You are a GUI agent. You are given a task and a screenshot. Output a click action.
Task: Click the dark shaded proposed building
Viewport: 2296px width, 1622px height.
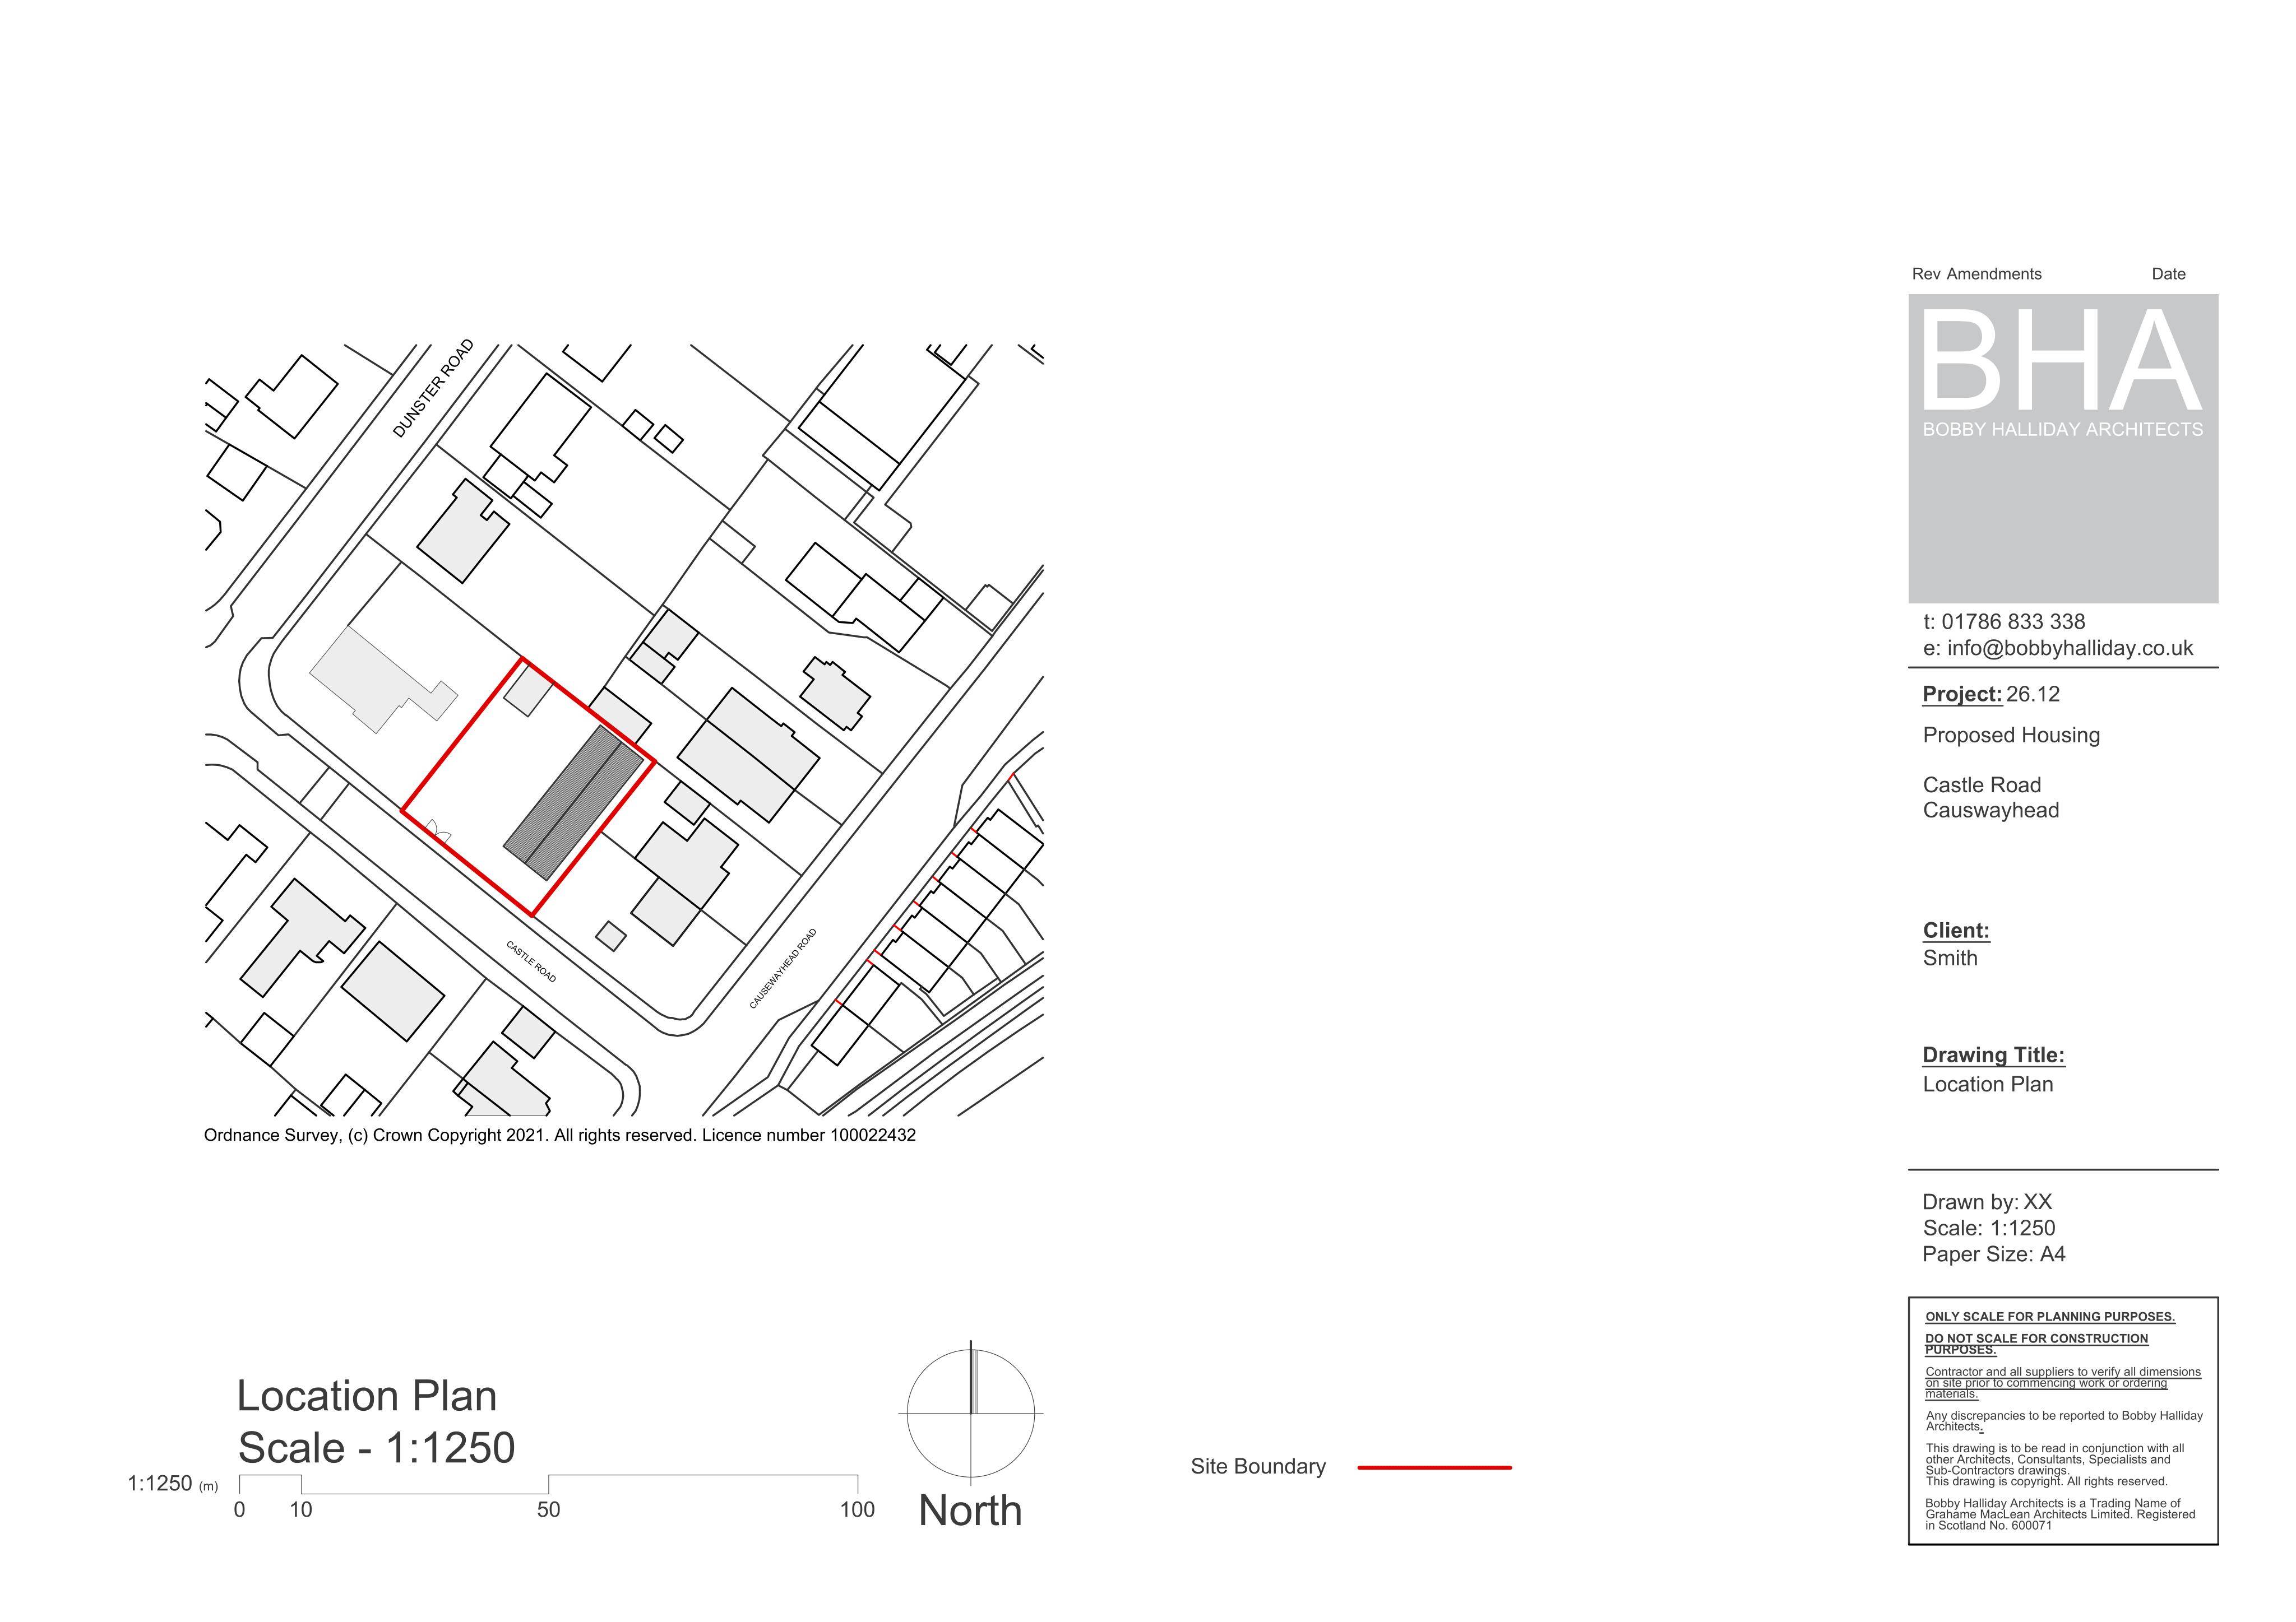(x=573, y=802)
